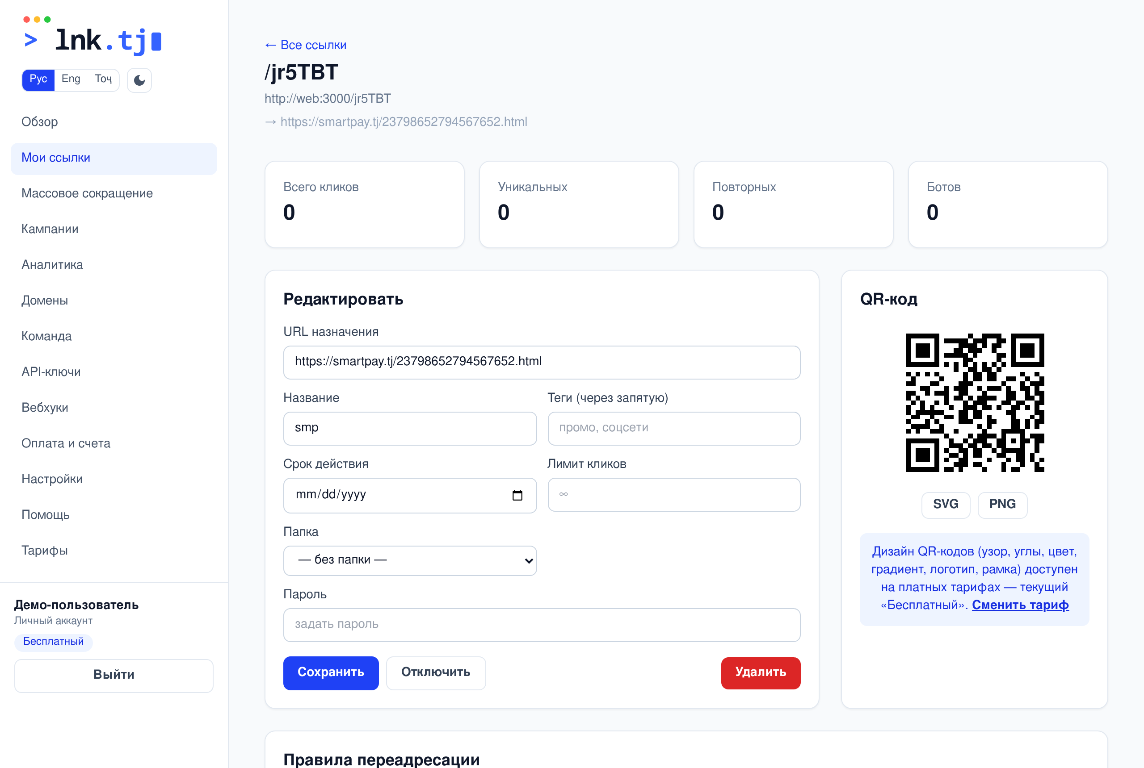This screenshot has height=768, width=1144.
Task: Switch language to Eng
Action: point(71,79)
